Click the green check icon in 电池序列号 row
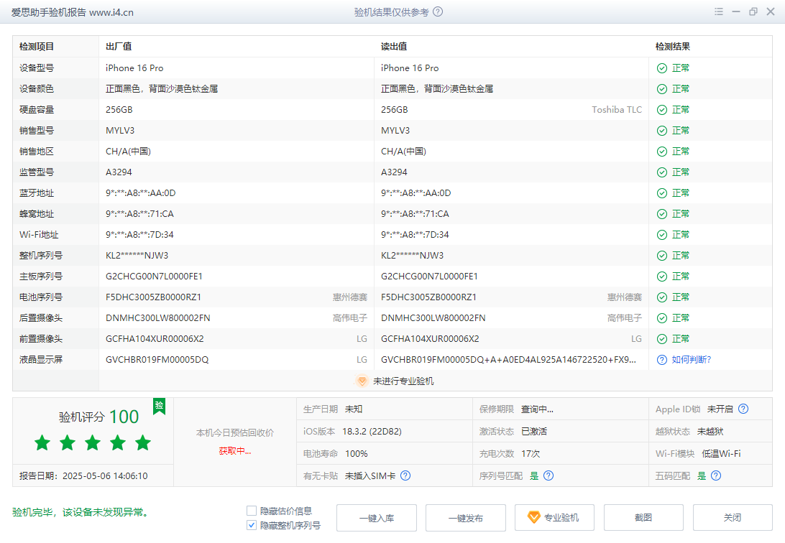Screen dimensions: 785x543 click(x=662, y=297)
